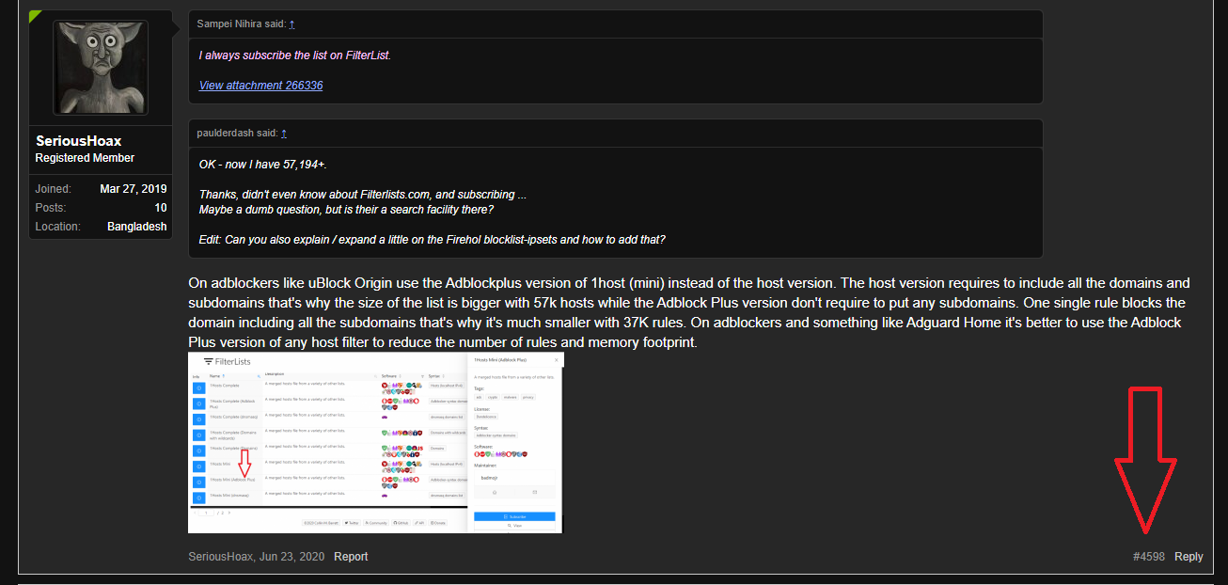
Task: Click the green corner indicator on avatar
Action: 35,16
